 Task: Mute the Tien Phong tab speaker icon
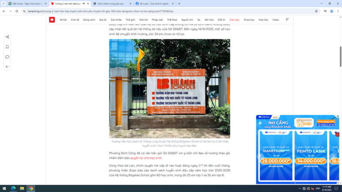[84, 4]
